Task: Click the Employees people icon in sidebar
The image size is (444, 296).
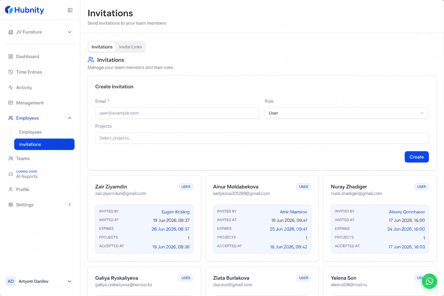Action: (x=11, y=118)
